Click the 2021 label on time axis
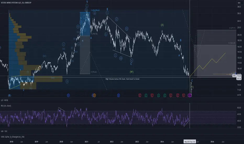Image resolution: width=244 pixels, height=144 pixels. 86,142
